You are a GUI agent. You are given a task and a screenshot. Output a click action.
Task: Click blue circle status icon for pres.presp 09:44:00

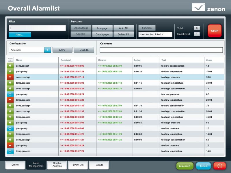coord(10,128)
